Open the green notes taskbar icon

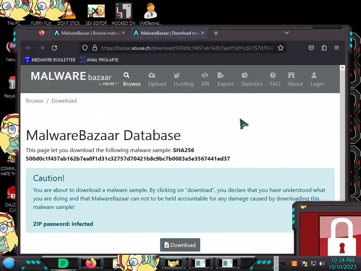click(x=63, y=263)
